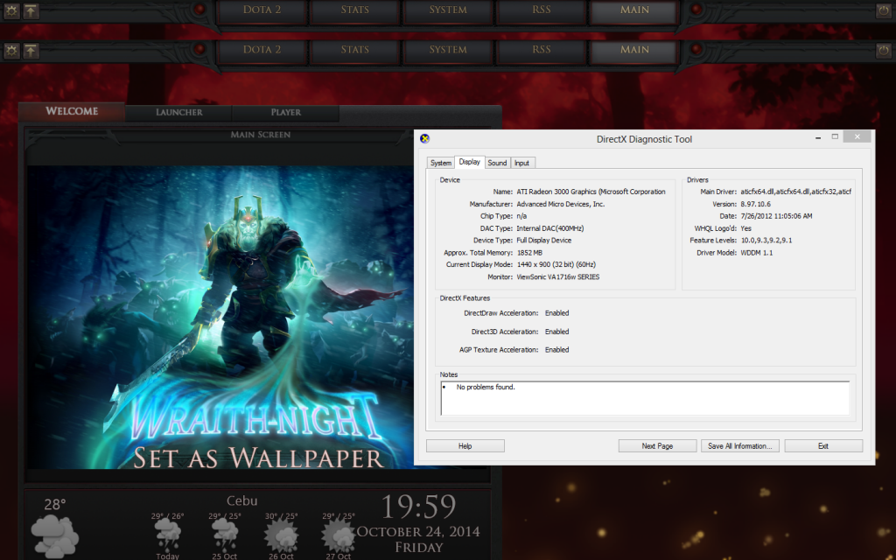
Task: Switch to the Input tab in the diagnostic dialog
Action: [521, 163]
